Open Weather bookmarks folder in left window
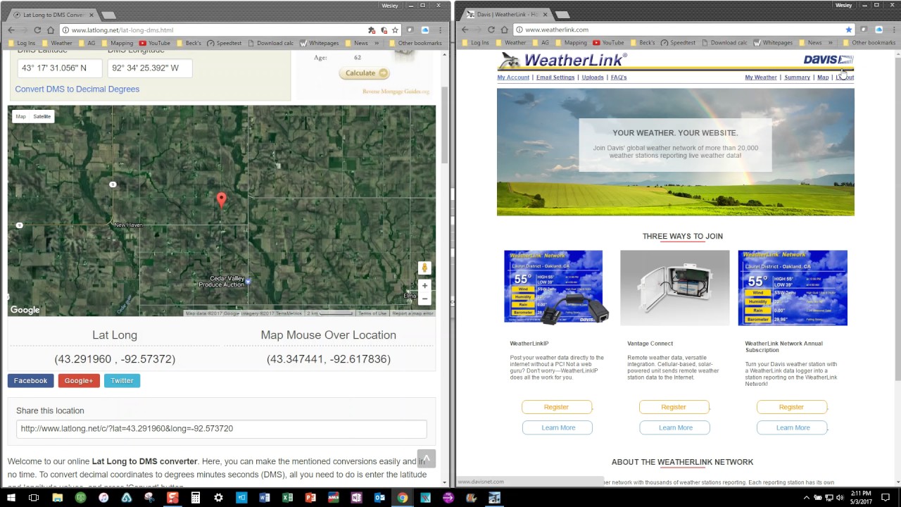The image size is (901, 507). point(57,43)
